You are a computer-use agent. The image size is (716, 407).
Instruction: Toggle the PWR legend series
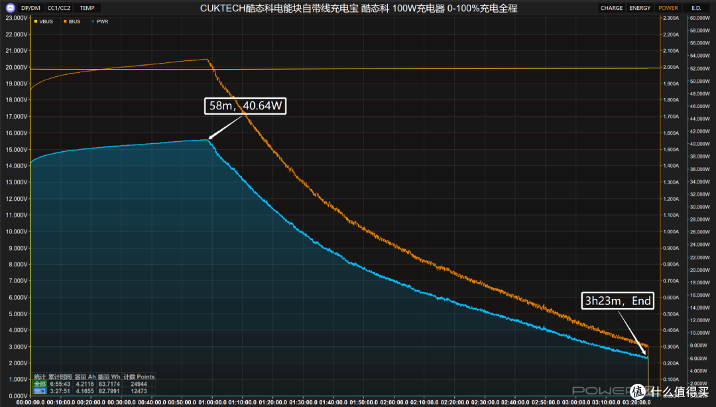click(100, 21)
